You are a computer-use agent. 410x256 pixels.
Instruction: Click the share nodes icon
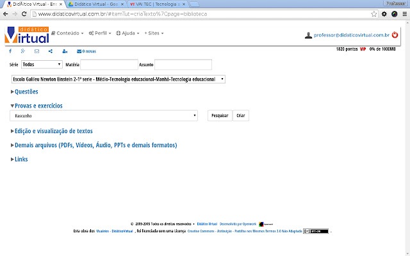(51, 51)
